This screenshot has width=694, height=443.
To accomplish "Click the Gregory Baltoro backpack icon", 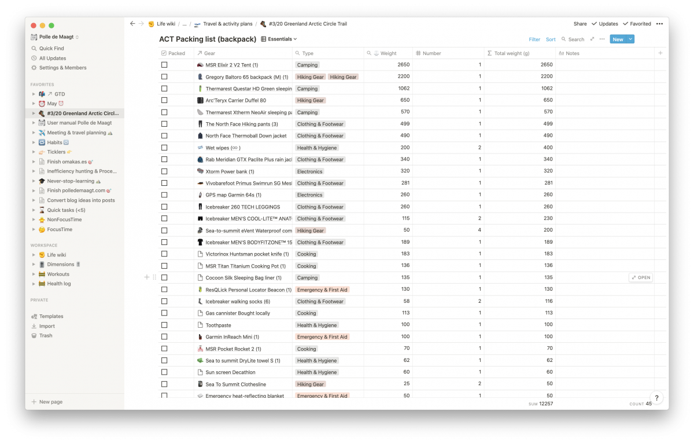I will (x=200, y=76).
